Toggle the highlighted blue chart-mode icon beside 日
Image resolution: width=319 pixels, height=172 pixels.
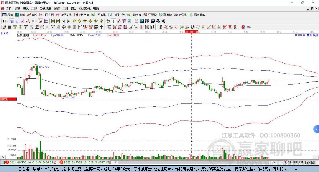point(12,21)
